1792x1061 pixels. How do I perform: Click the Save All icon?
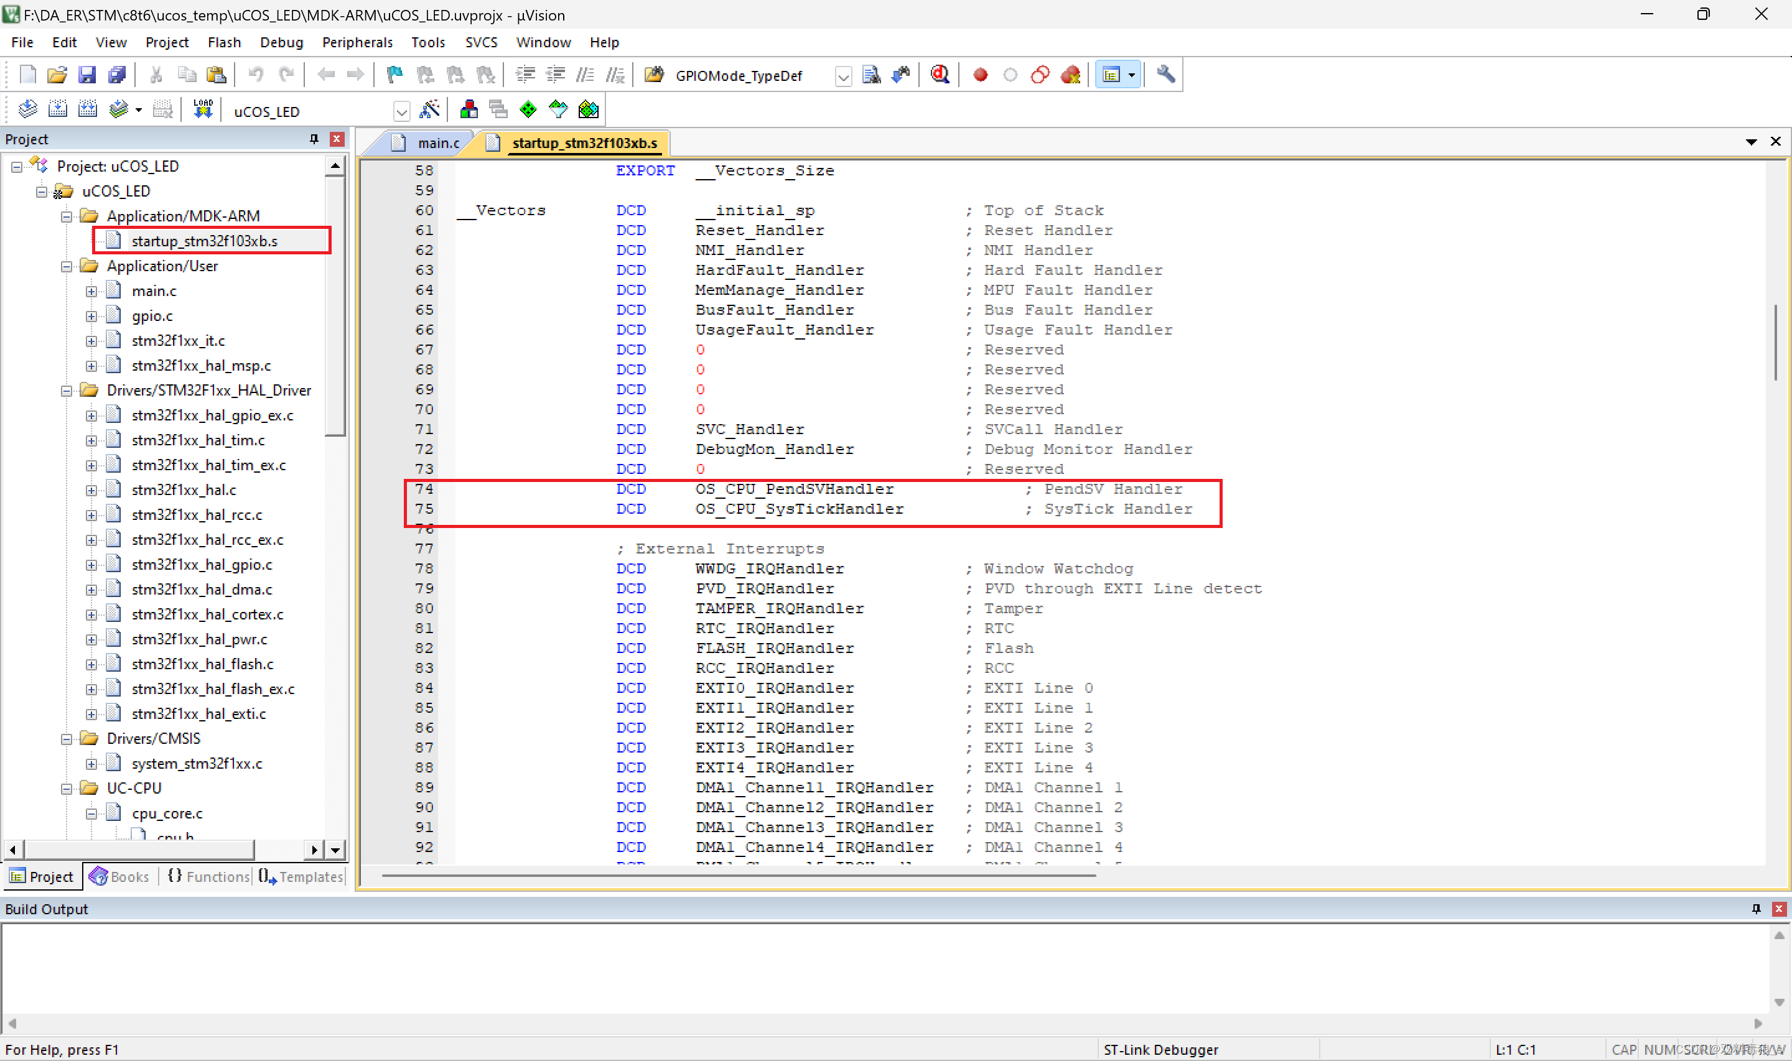116,75
